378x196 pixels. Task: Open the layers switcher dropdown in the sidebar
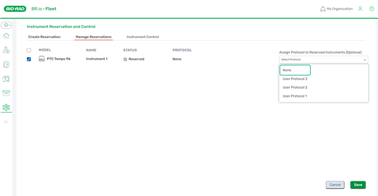[6, 25]
